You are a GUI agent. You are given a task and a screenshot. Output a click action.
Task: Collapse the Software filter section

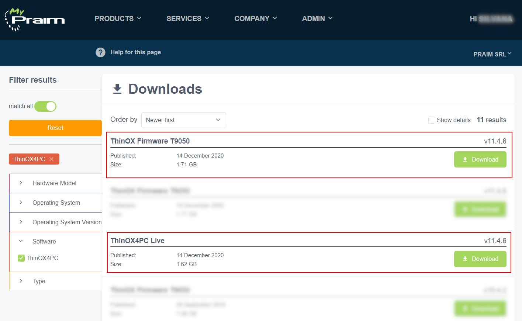[56, 241]
